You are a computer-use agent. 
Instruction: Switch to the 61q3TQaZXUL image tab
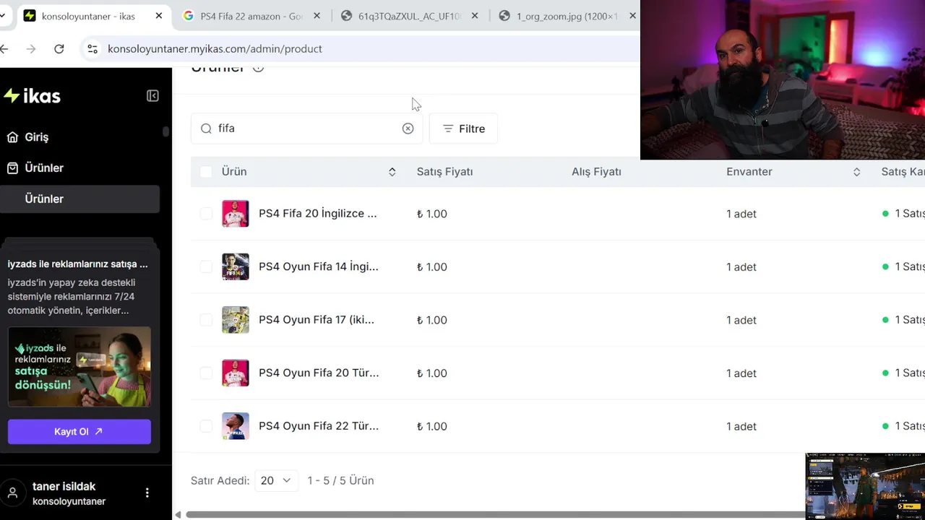[x=409, y=16]
